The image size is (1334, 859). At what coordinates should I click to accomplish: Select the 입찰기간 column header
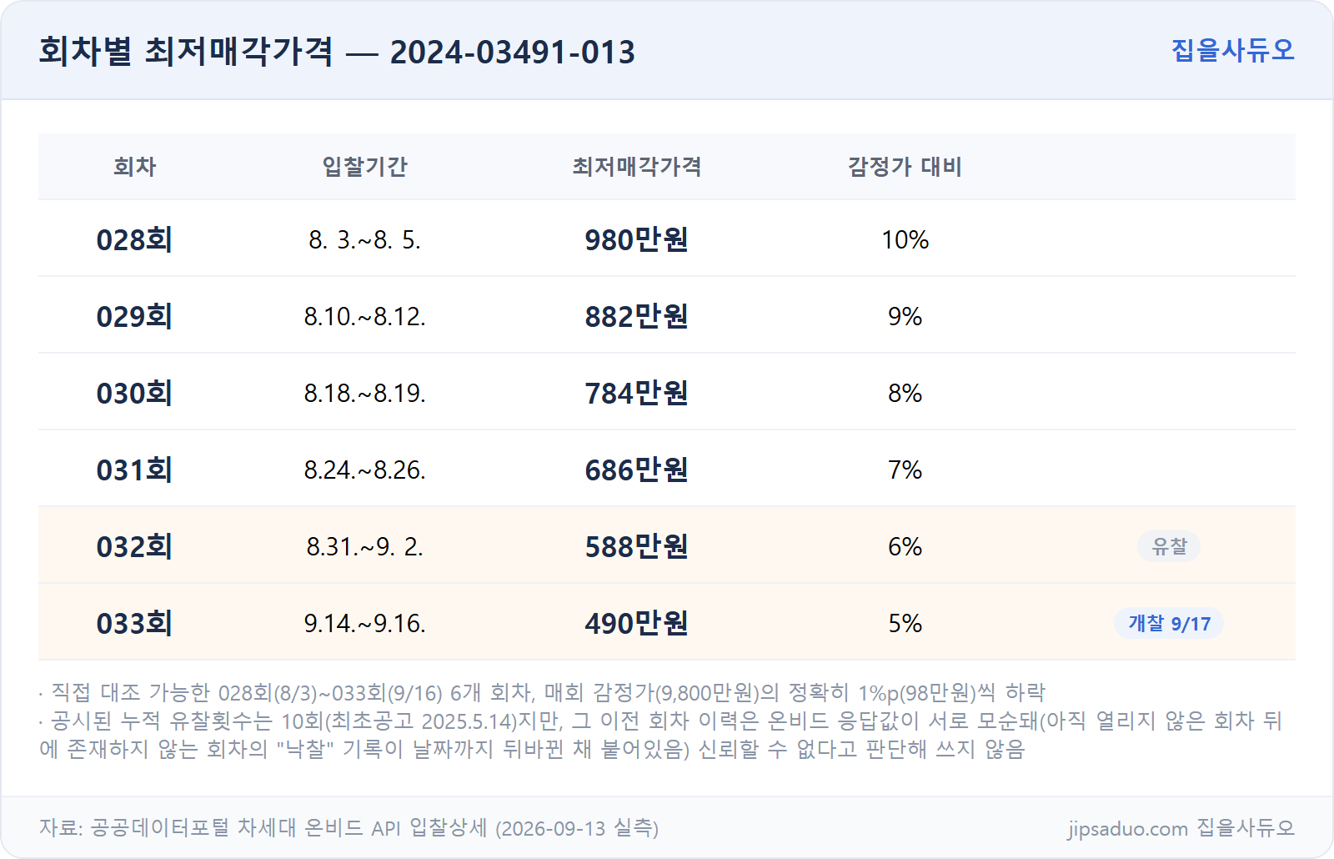coord(365,167)
